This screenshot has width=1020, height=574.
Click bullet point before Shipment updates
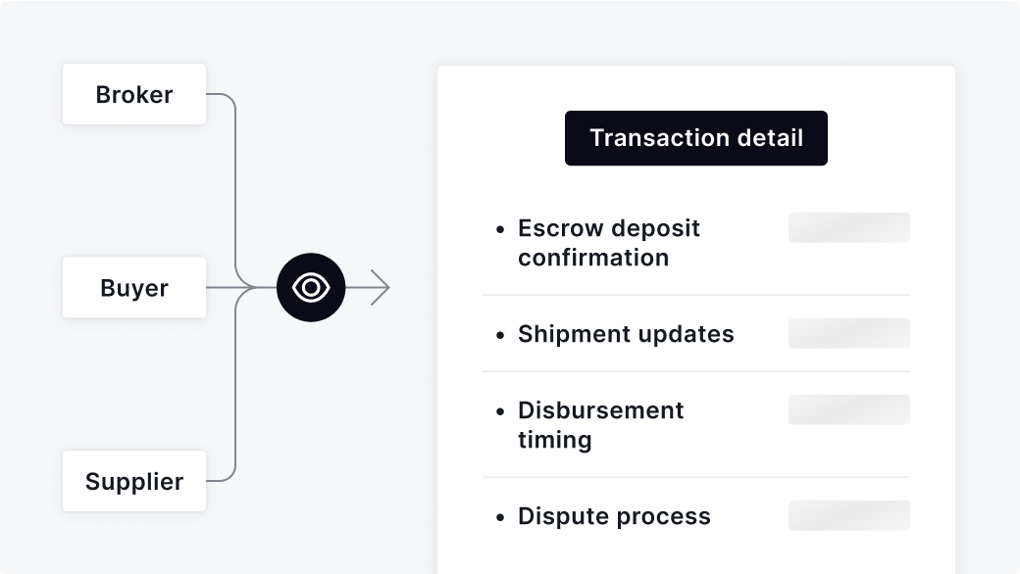coord(499,335)
